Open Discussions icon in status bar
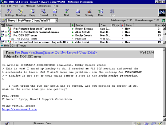Viewport: 166px width, 125px height. (153, 123)
